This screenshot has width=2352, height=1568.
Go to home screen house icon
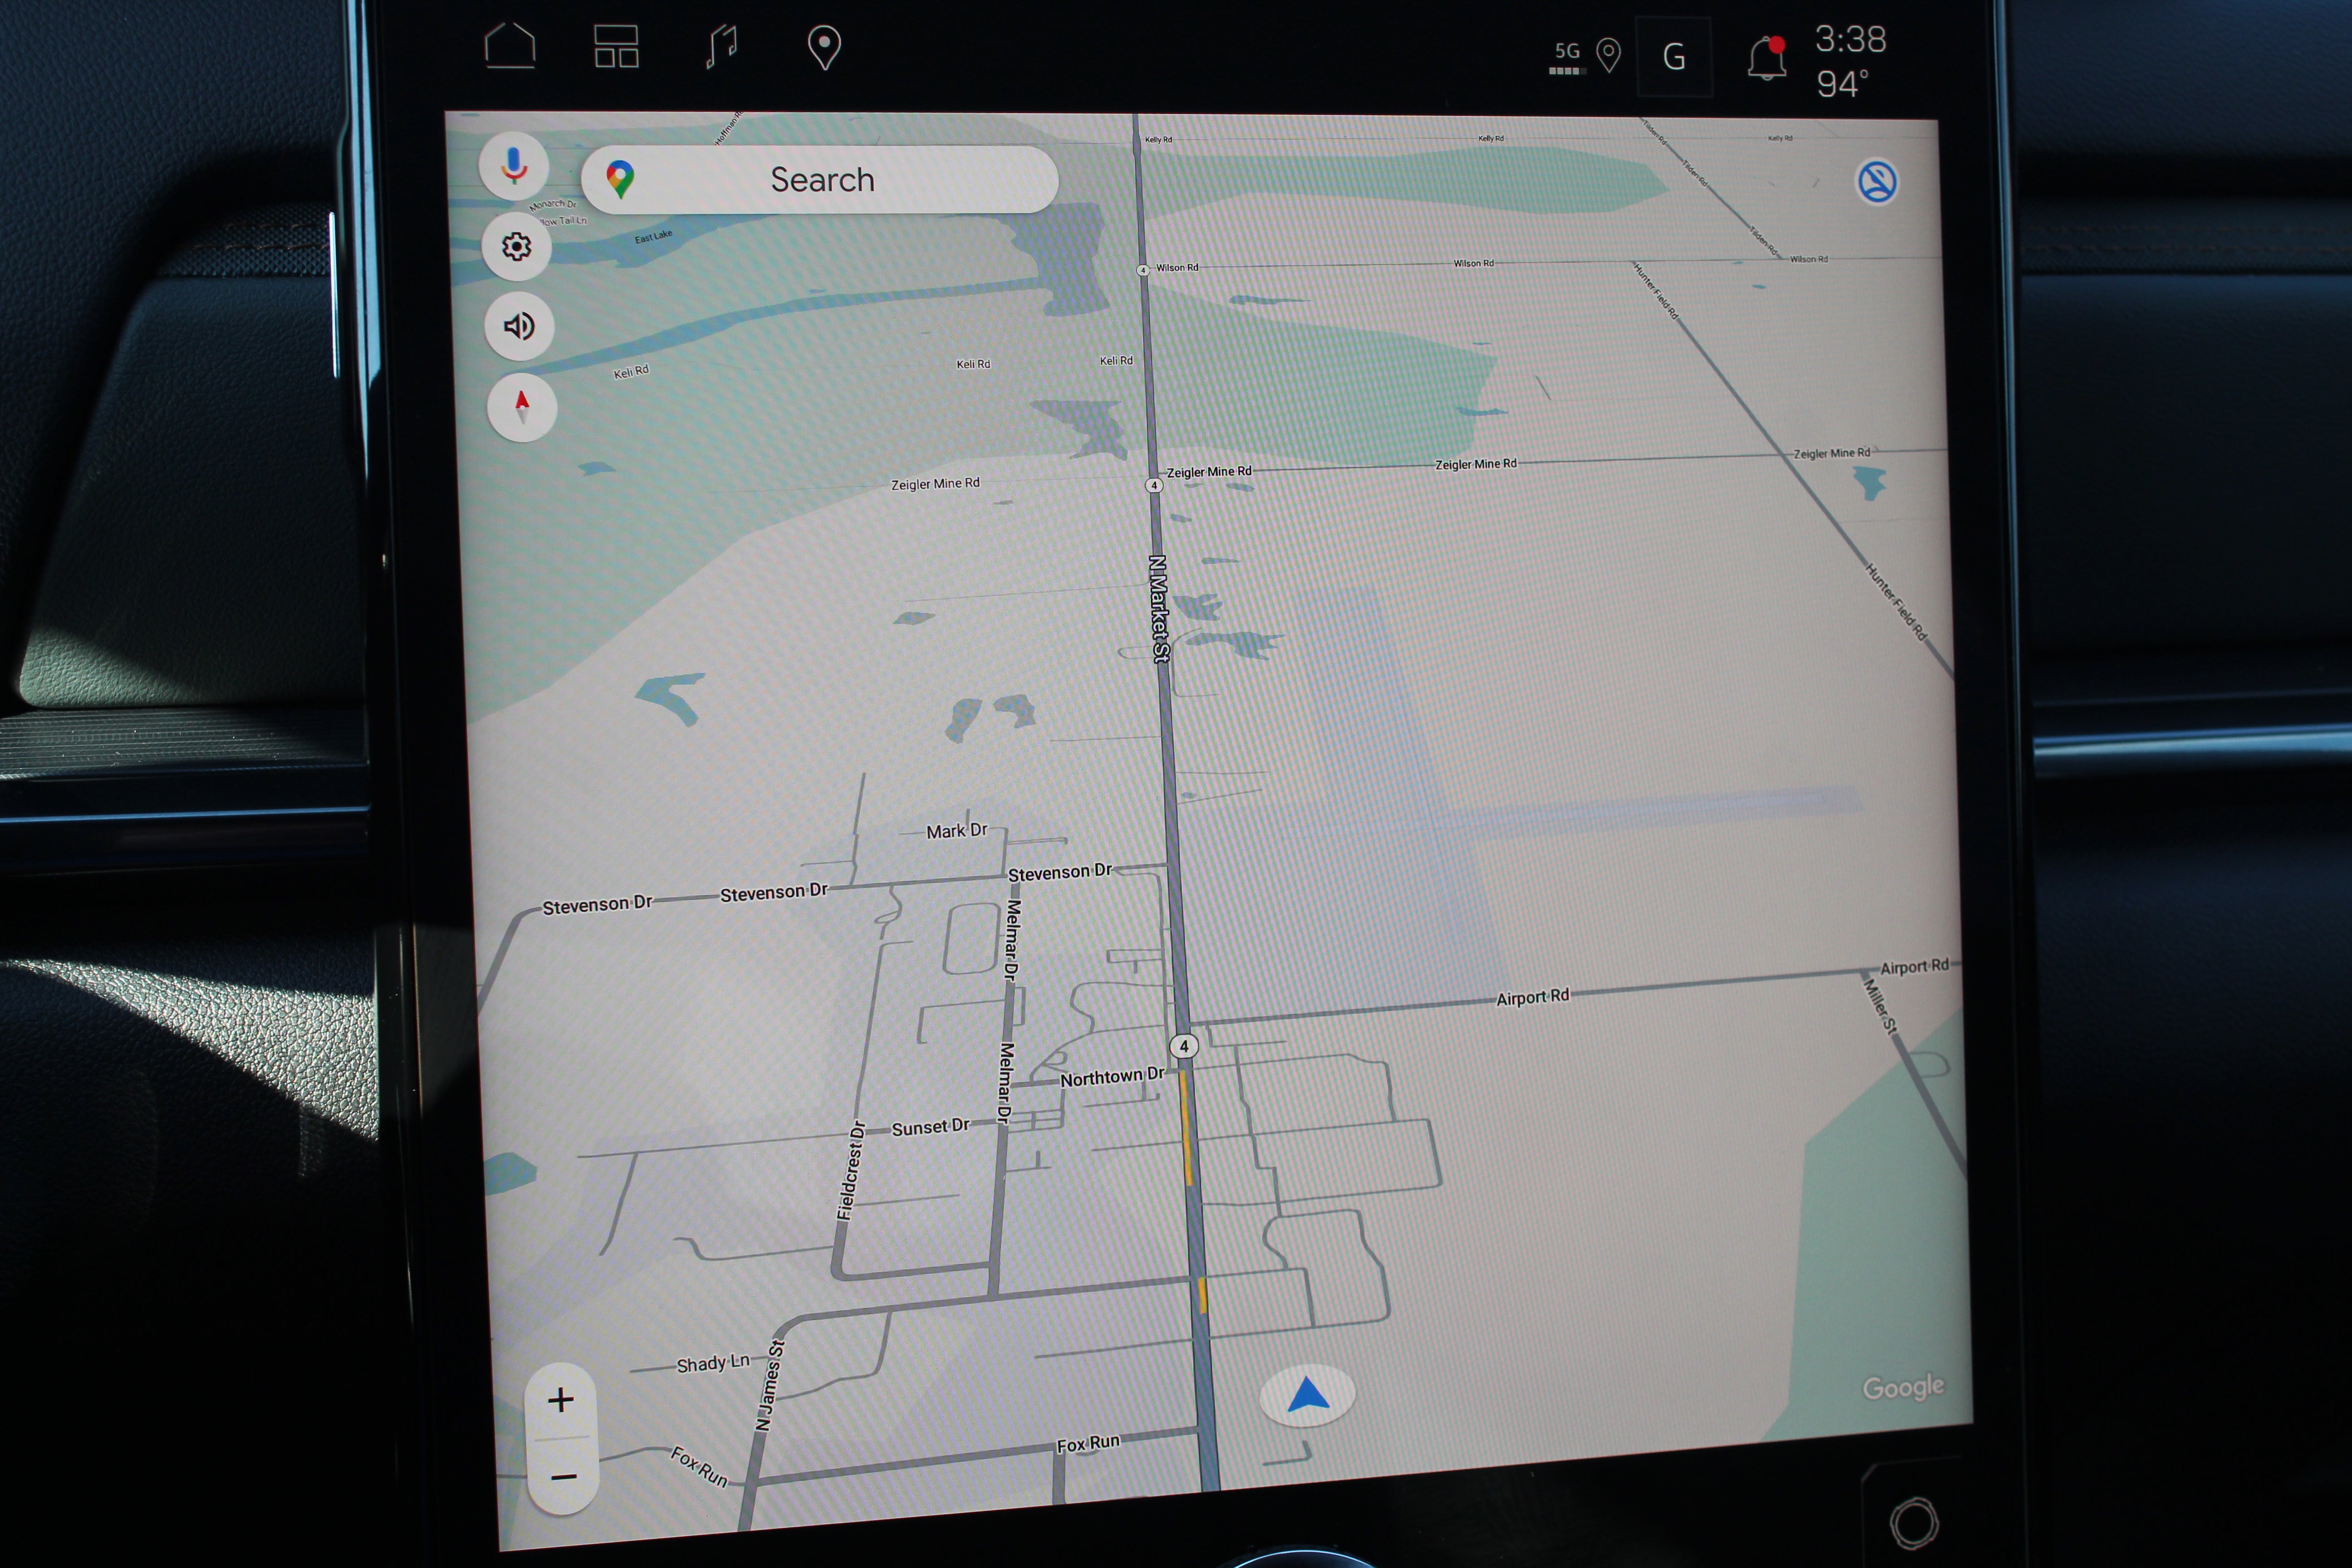click(x=510, y=46)
